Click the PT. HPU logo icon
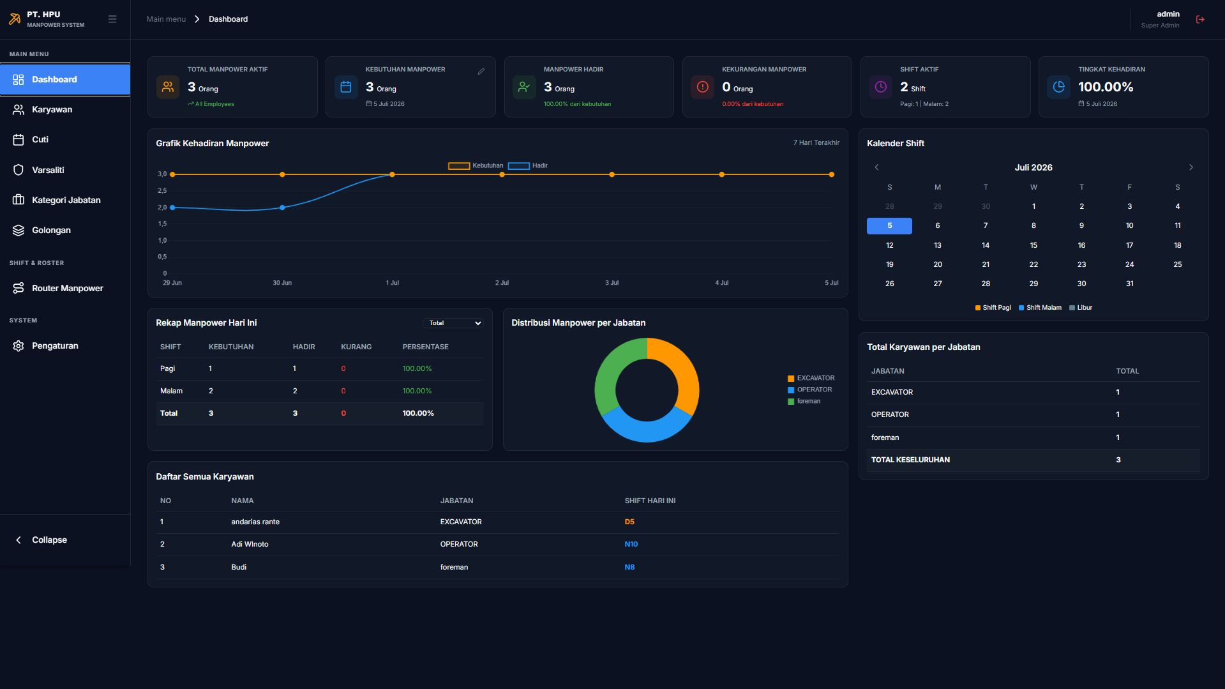The image size is (1225, 689). [x=15, y=19]
